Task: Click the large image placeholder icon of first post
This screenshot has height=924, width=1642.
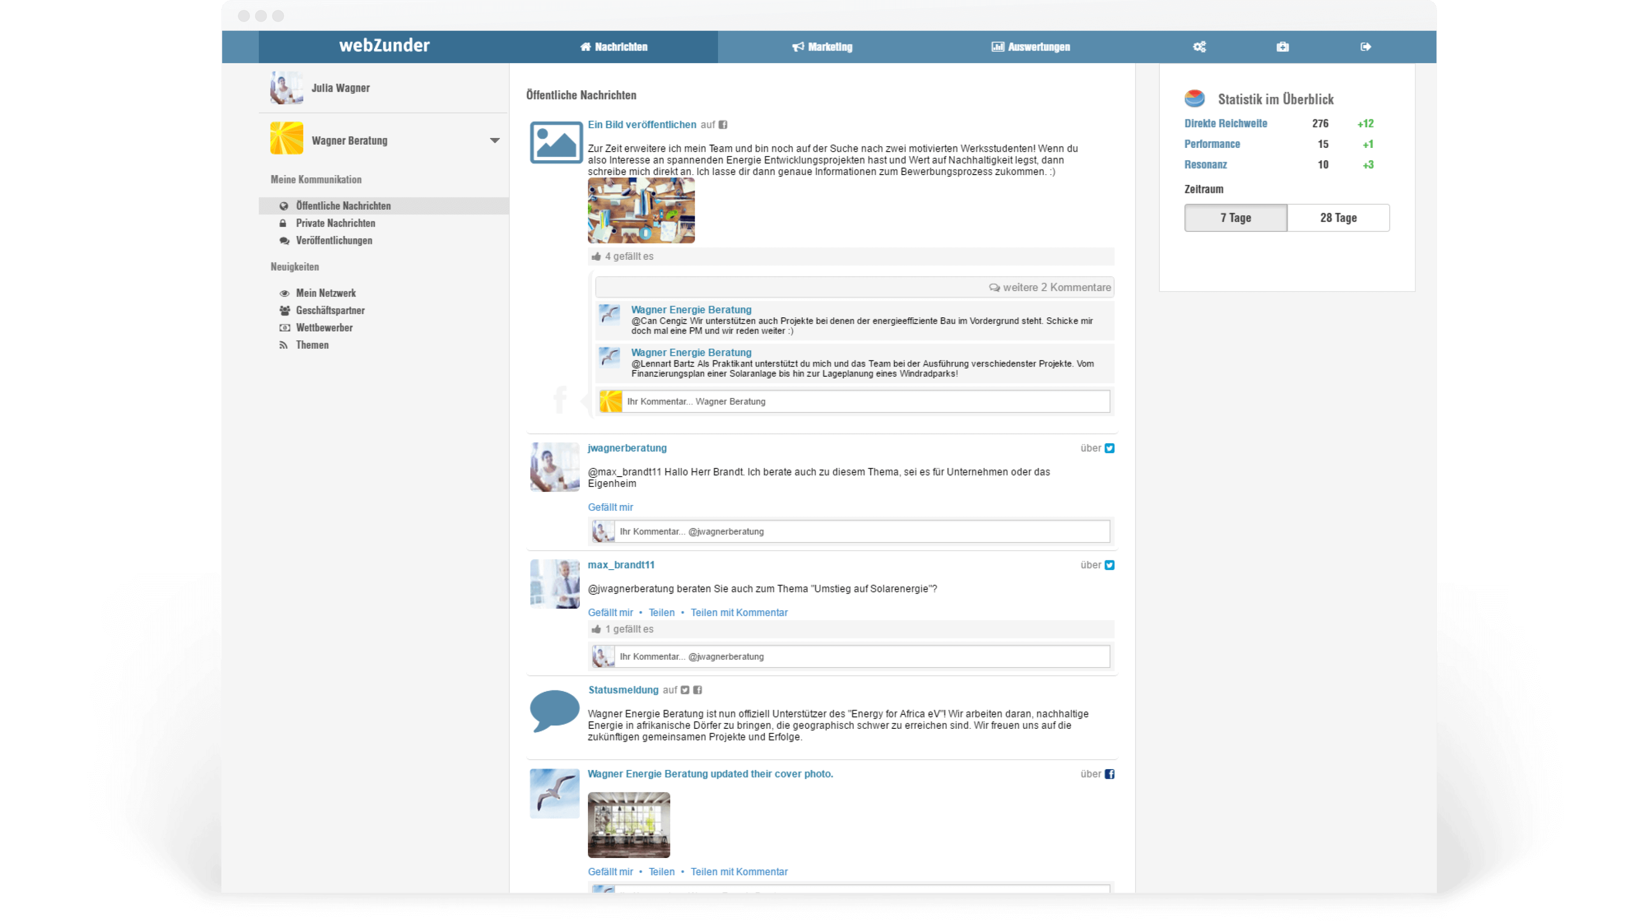Action: point(556,142)
